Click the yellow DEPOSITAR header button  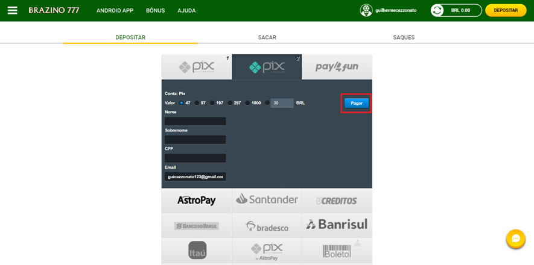506,10
